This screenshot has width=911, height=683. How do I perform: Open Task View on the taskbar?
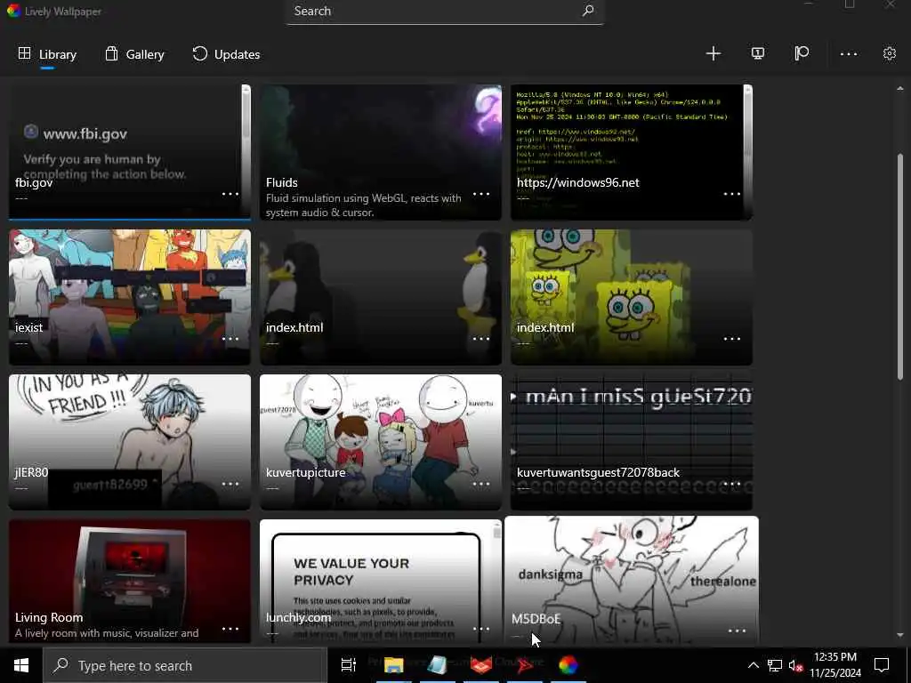[349, 665]
